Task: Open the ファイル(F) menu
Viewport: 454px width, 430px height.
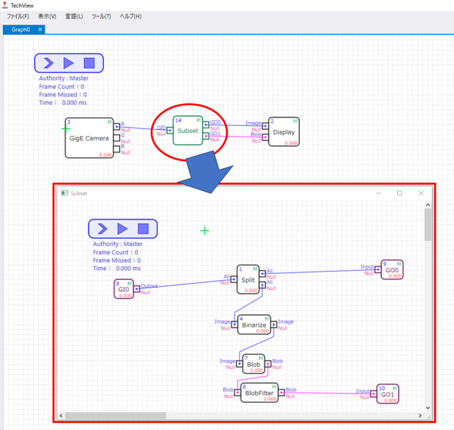Action: 18,16
